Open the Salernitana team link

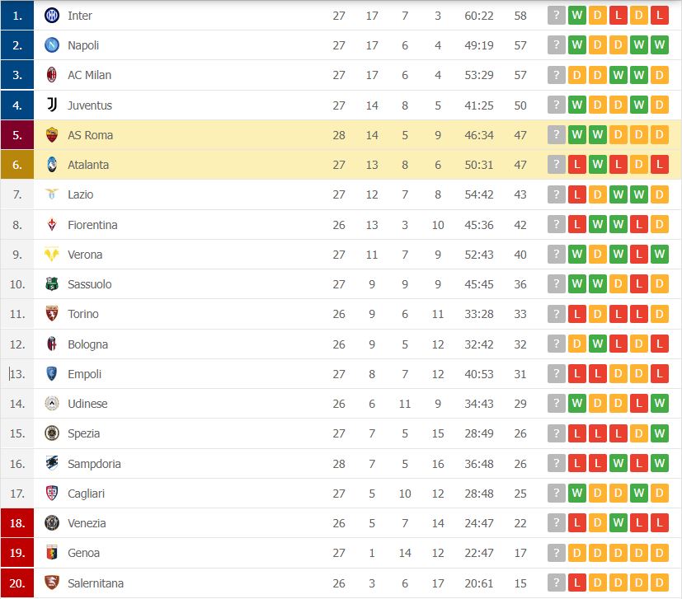pos(95,583)
